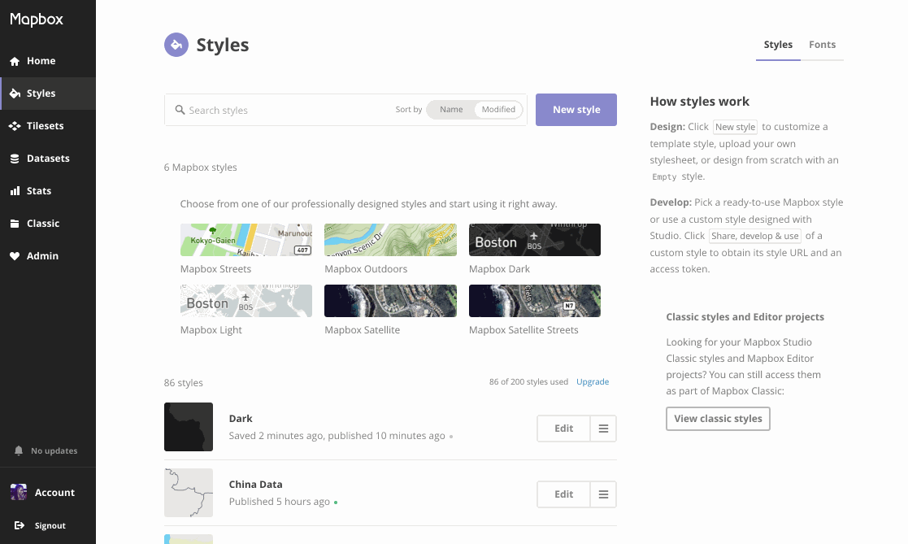The width and height of the screenshot is (908, 544).
Task: Click the Styles paint bucket sidebar icon
Action: (x=15, y=94)
